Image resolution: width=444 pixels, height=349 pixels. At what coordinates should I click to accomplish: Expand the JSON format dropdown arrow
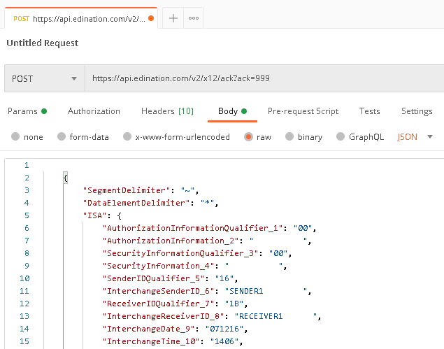[x=430, y=137]
